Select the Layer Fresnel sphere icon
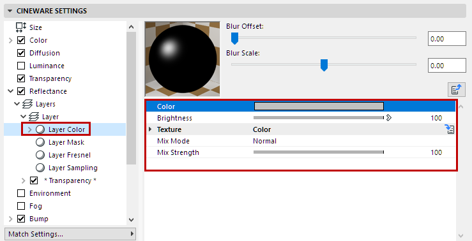The width and height of the screenshot is (472, 241). [40, 155]
